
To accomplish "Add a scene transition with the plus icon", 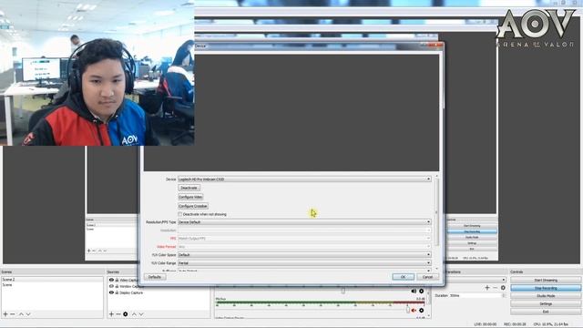I will pos(487,288).
